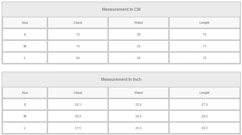Click the Length header in the Inch table
This screenshot has height=135, width=242.
coord(204,93)
